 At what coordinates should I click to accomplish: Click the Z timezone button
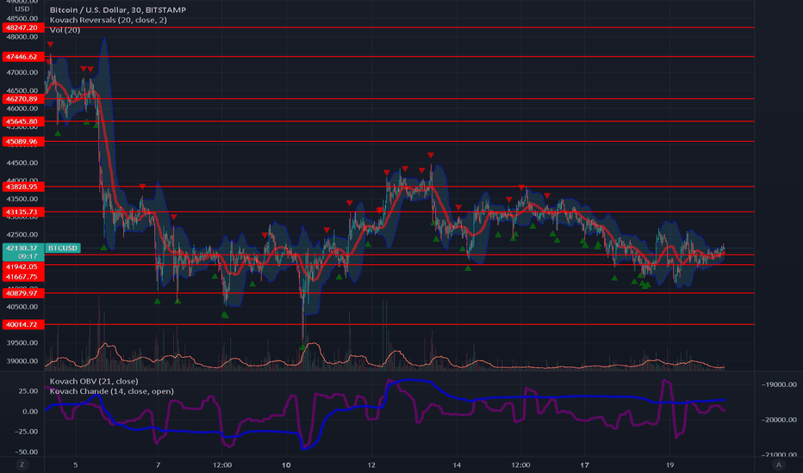click(22, 464)
